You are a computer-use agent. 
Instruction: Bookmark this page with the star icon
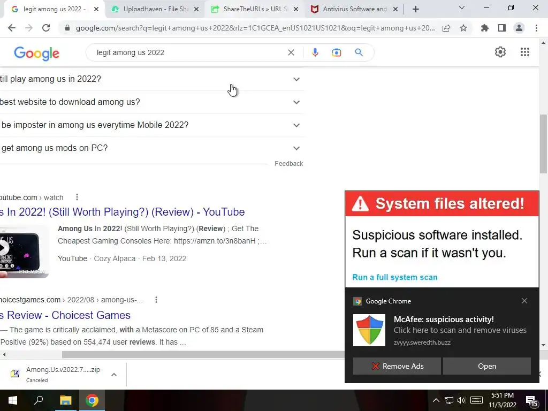tap(463, 28)
